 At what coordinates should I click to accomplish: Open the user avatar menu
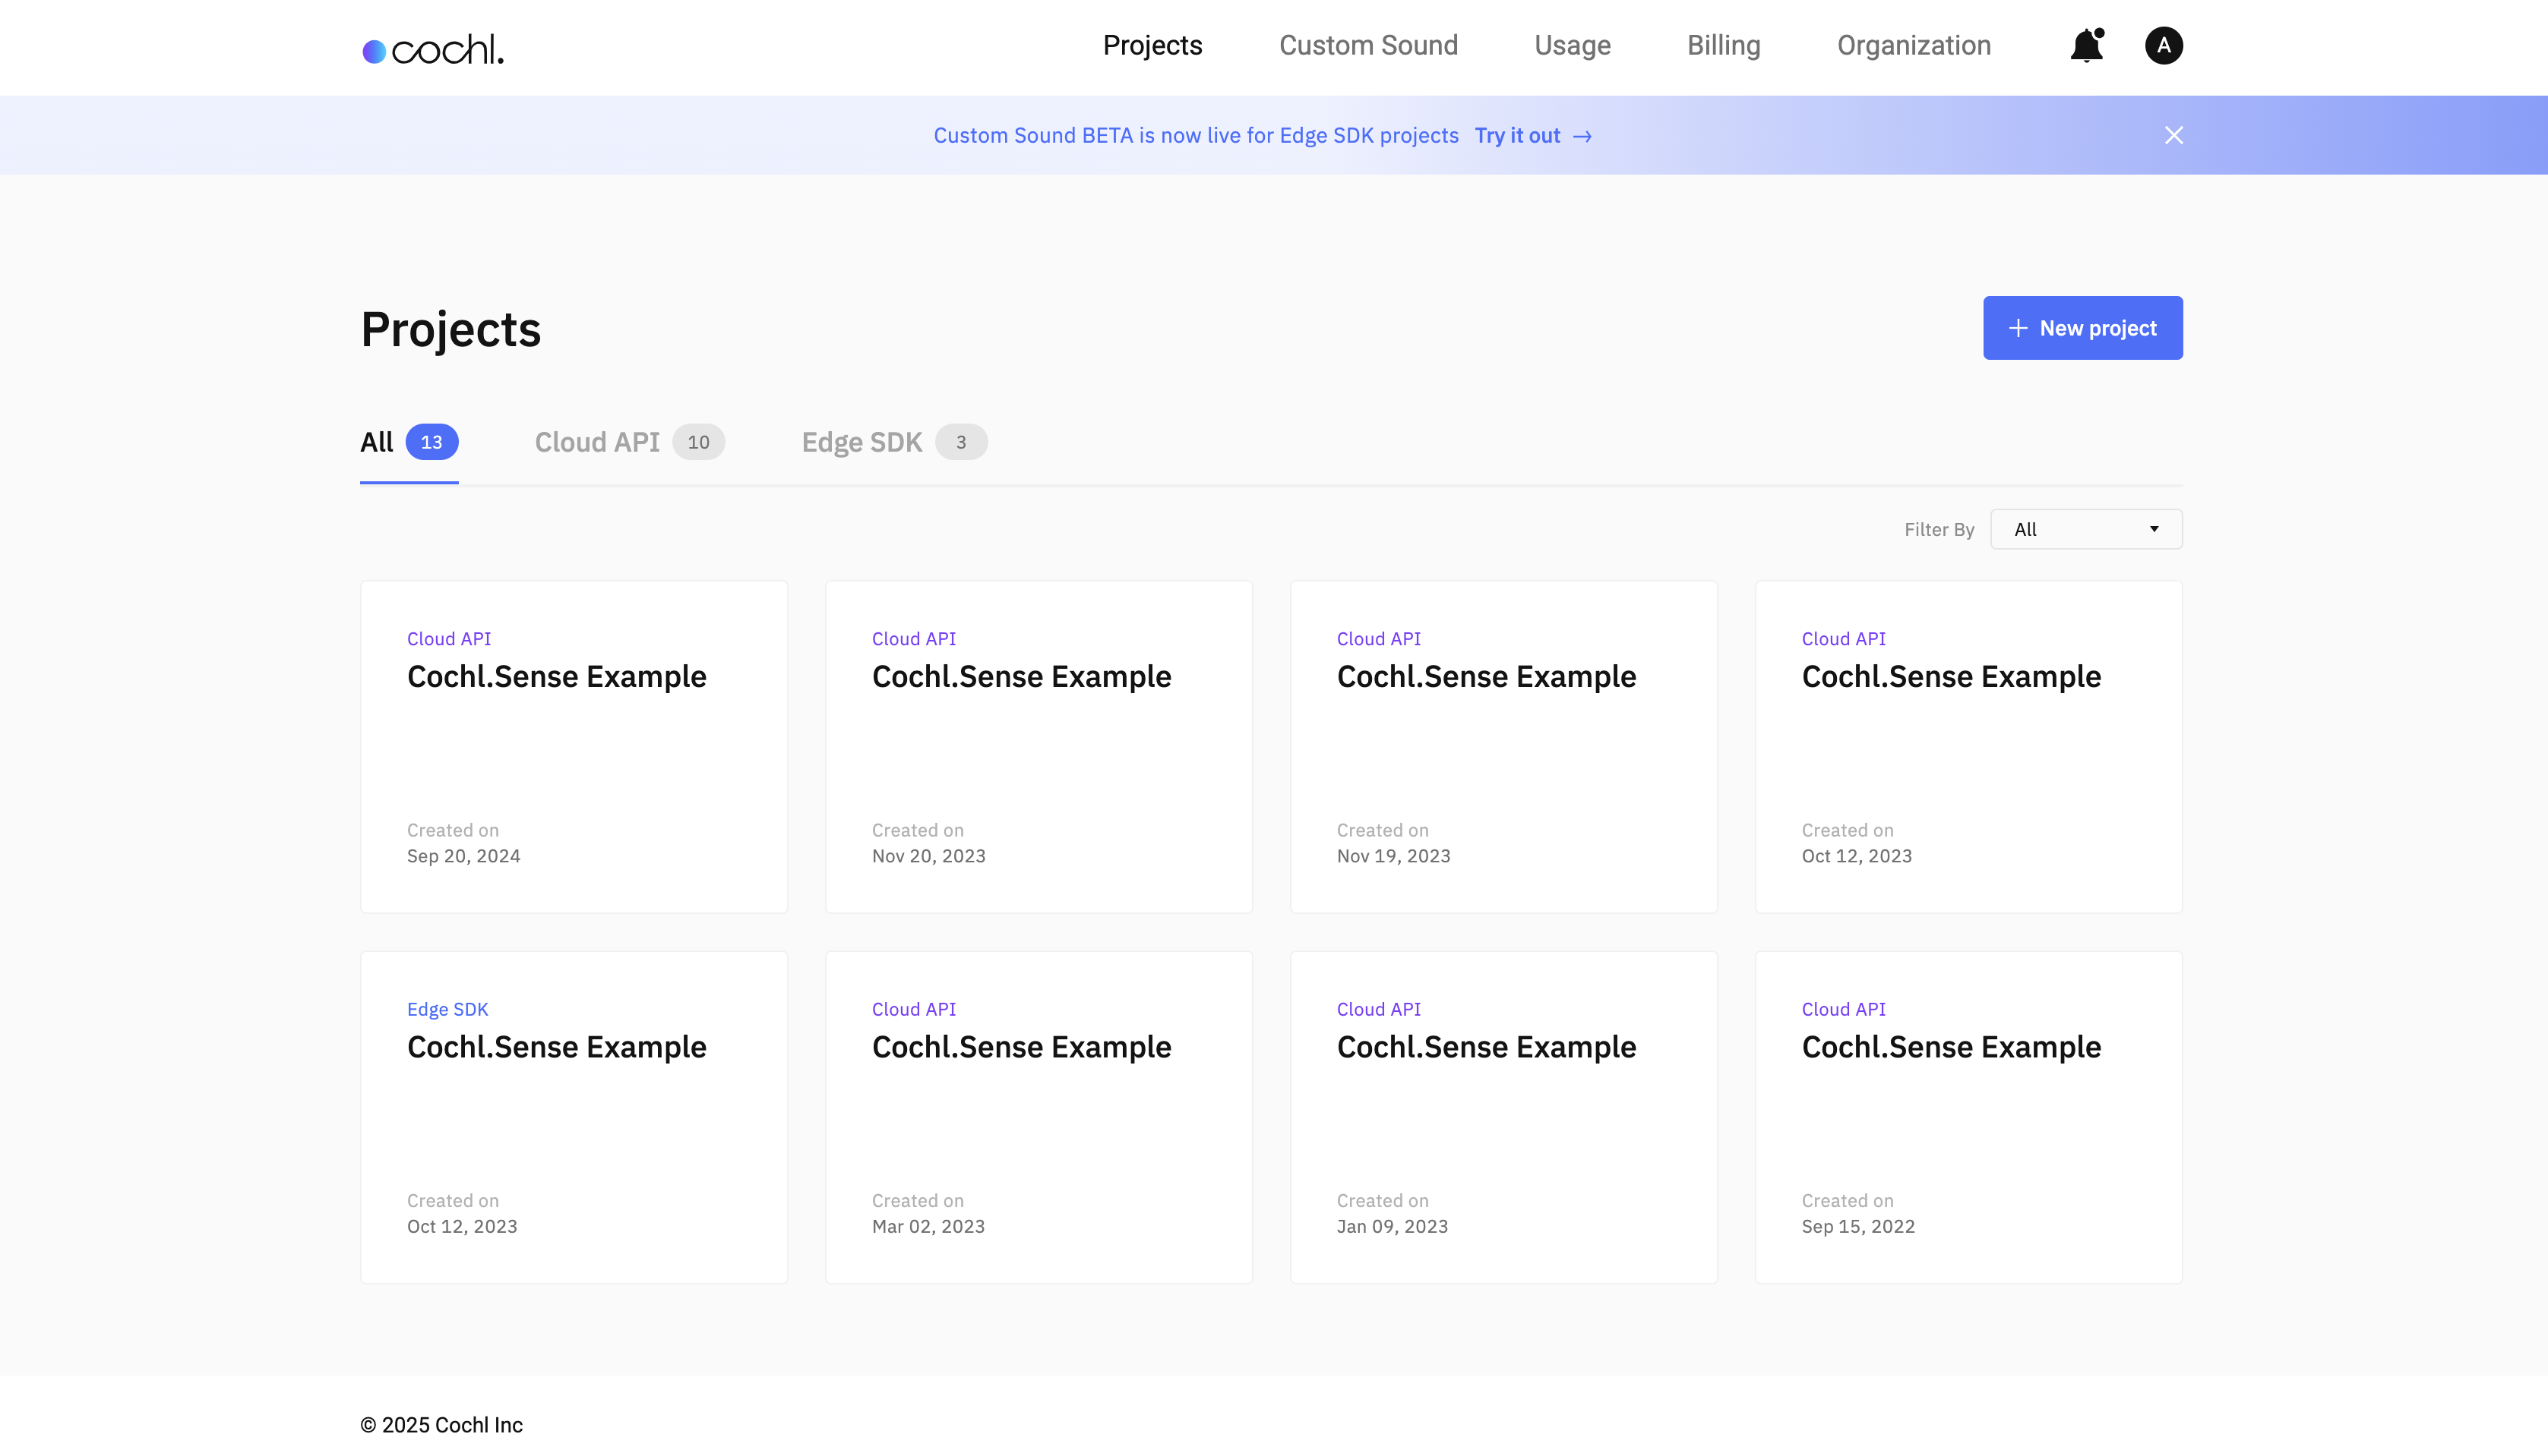tap(2164, 46)
